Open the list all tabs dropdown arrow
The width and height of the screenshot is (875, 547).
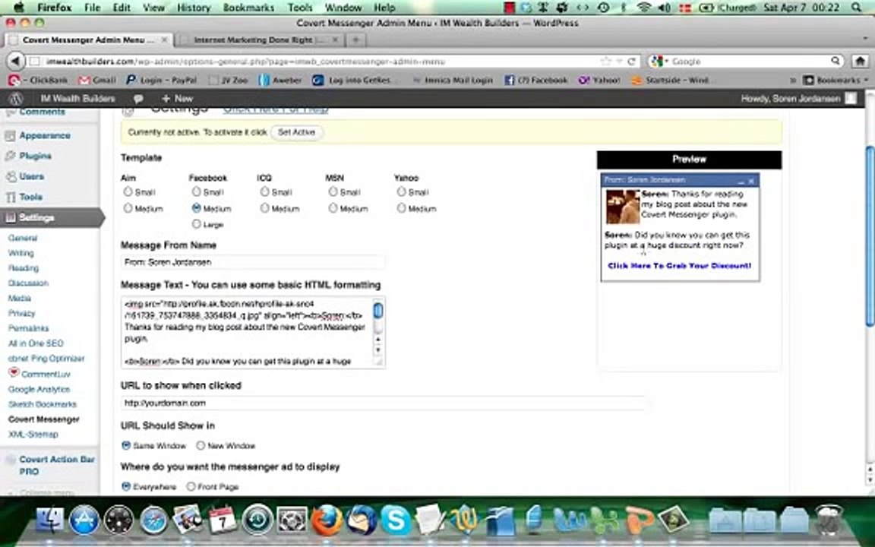tap(865, 40)
